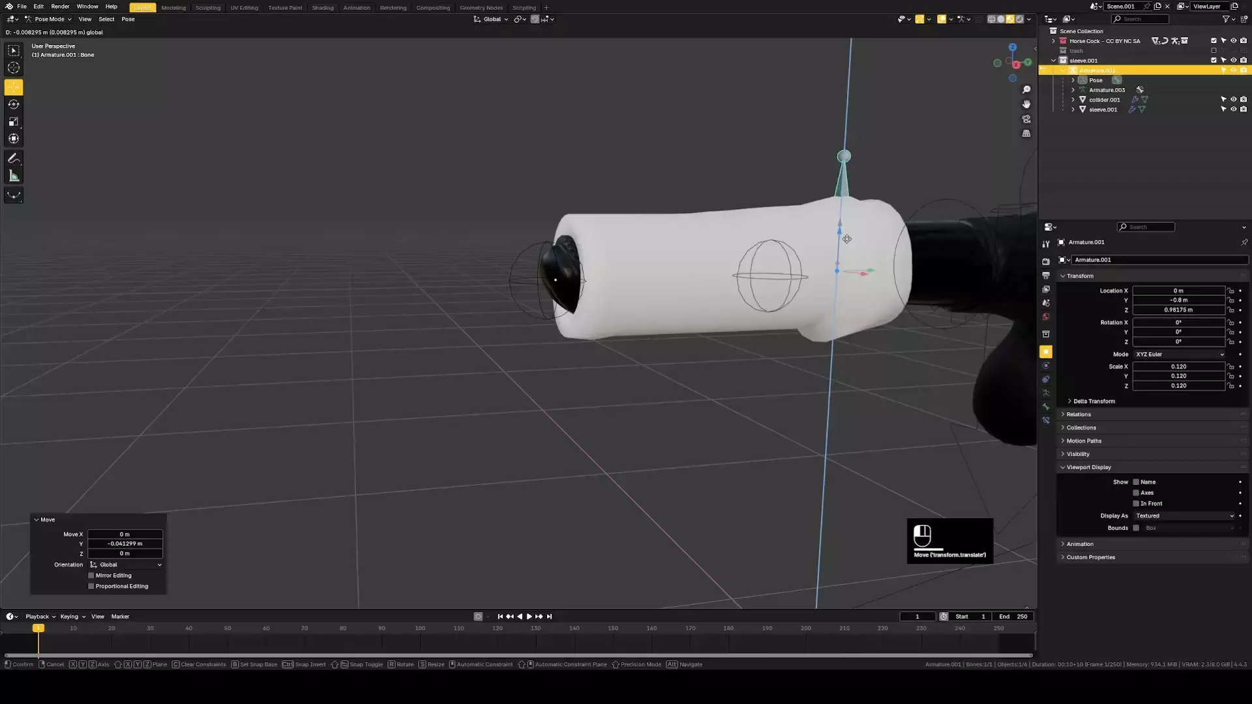1252x704 pixels.
Task: Enable Mirror Editing checkbox
Action: [91, 576]
